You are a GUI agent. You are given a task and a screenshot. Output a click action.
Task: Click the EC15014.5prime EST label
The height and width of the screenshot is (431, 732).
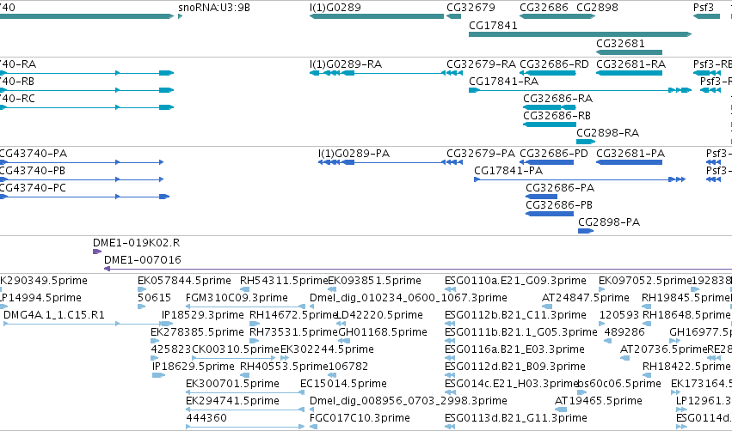coord(343,384)
